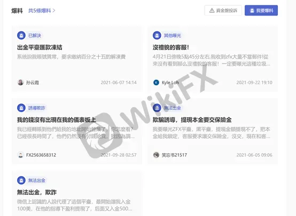Click the timestamp 2021-09-22 19:10
This screenshot has width=296, height=216.
click(254, 83)
